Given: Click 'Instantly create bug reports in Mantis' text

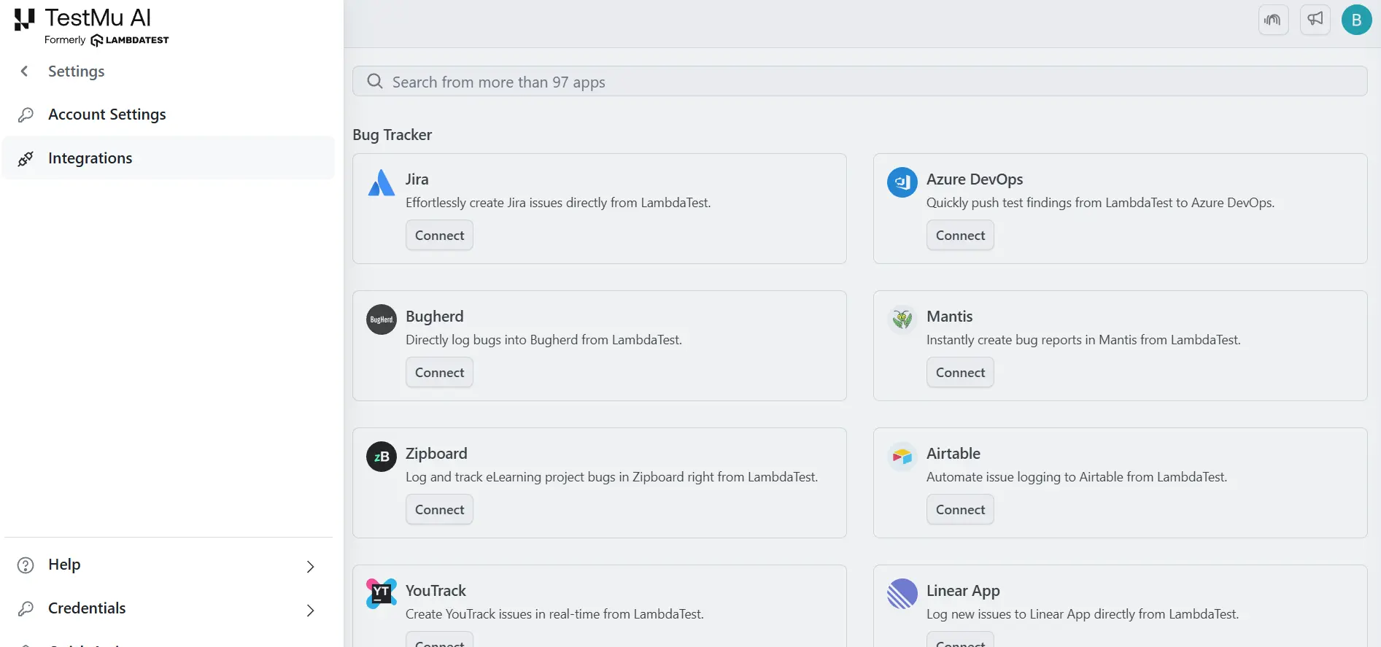Looking at the screenshot, I should pyautogui.click(x=1083, y=340).
